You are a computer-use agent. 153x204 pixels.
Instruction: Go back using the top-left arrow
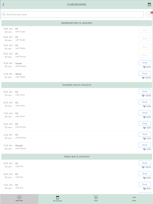tap(4, 4)
